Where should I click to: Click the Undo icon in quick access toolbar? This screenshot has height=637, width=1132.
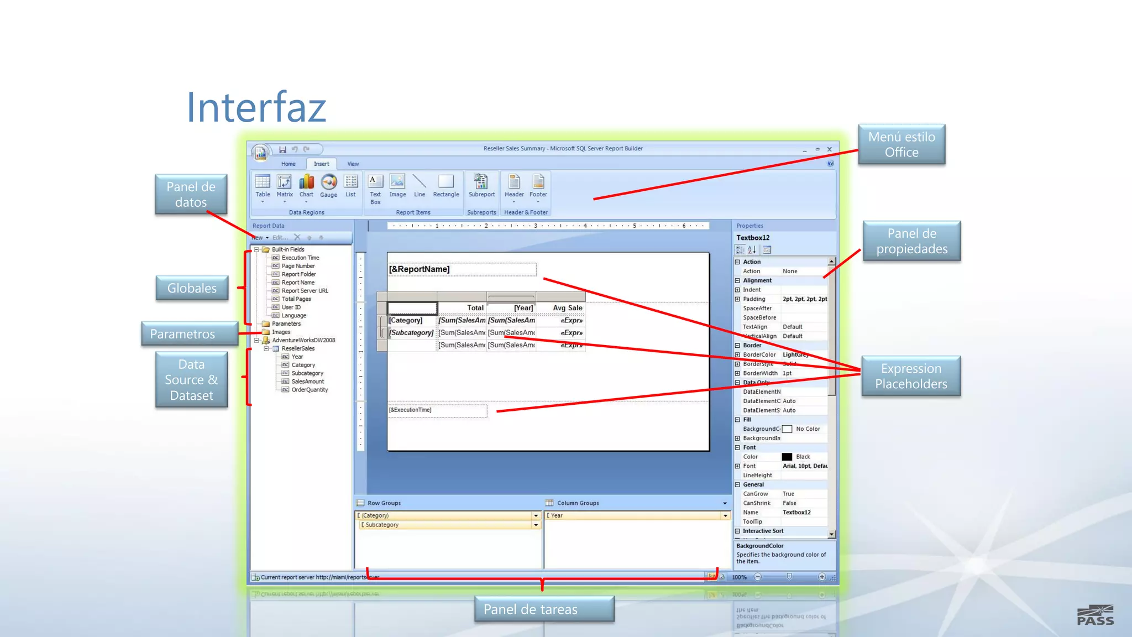click(x=295, y=149)
